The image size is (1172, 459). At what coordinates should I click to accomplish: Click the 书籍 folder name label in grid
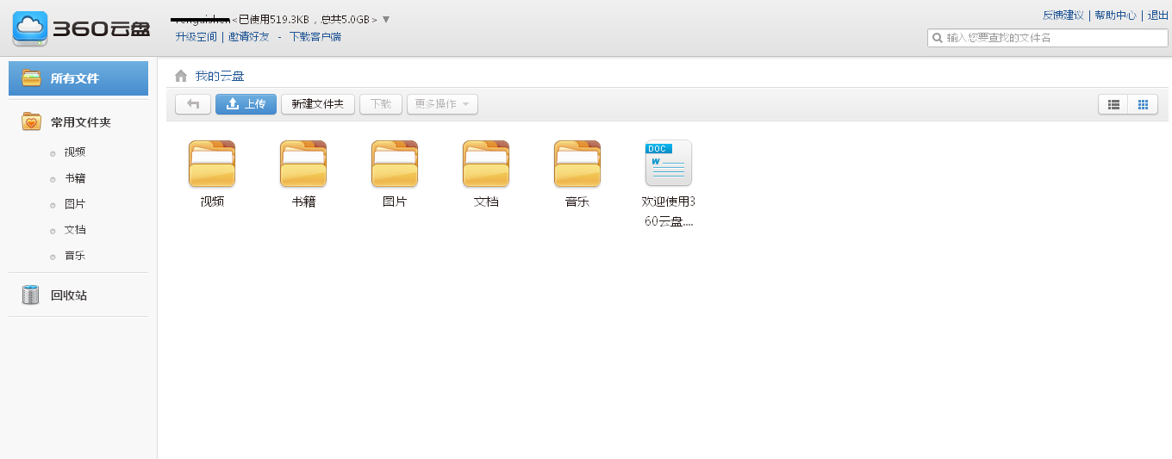pyautogui.click(x=303, y=202)
